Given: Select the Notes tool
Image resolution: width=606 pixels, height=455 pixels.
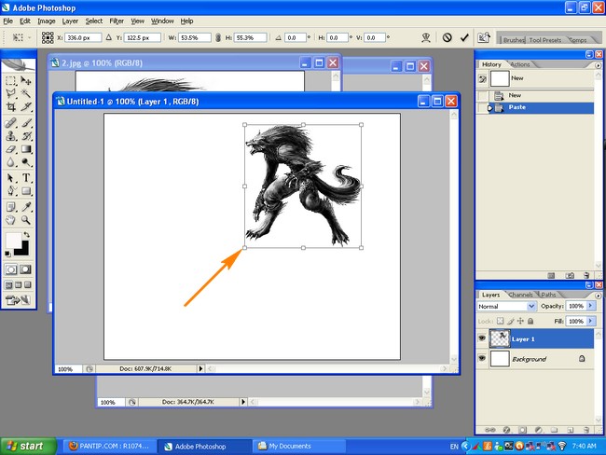Looking at the screenshot, I should pos(10,207).
